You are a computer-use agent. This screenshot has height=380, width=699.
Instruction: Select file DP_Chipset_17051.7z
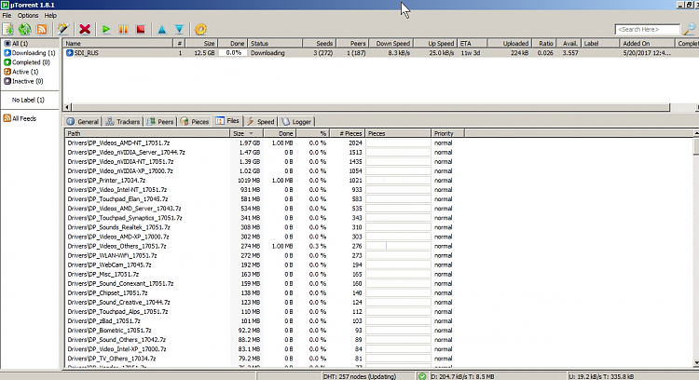107,292
